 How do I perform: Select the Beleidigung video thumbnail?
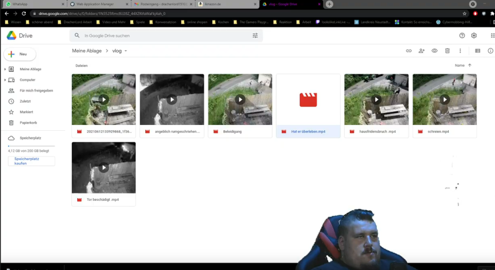click(x=240, y=99)
